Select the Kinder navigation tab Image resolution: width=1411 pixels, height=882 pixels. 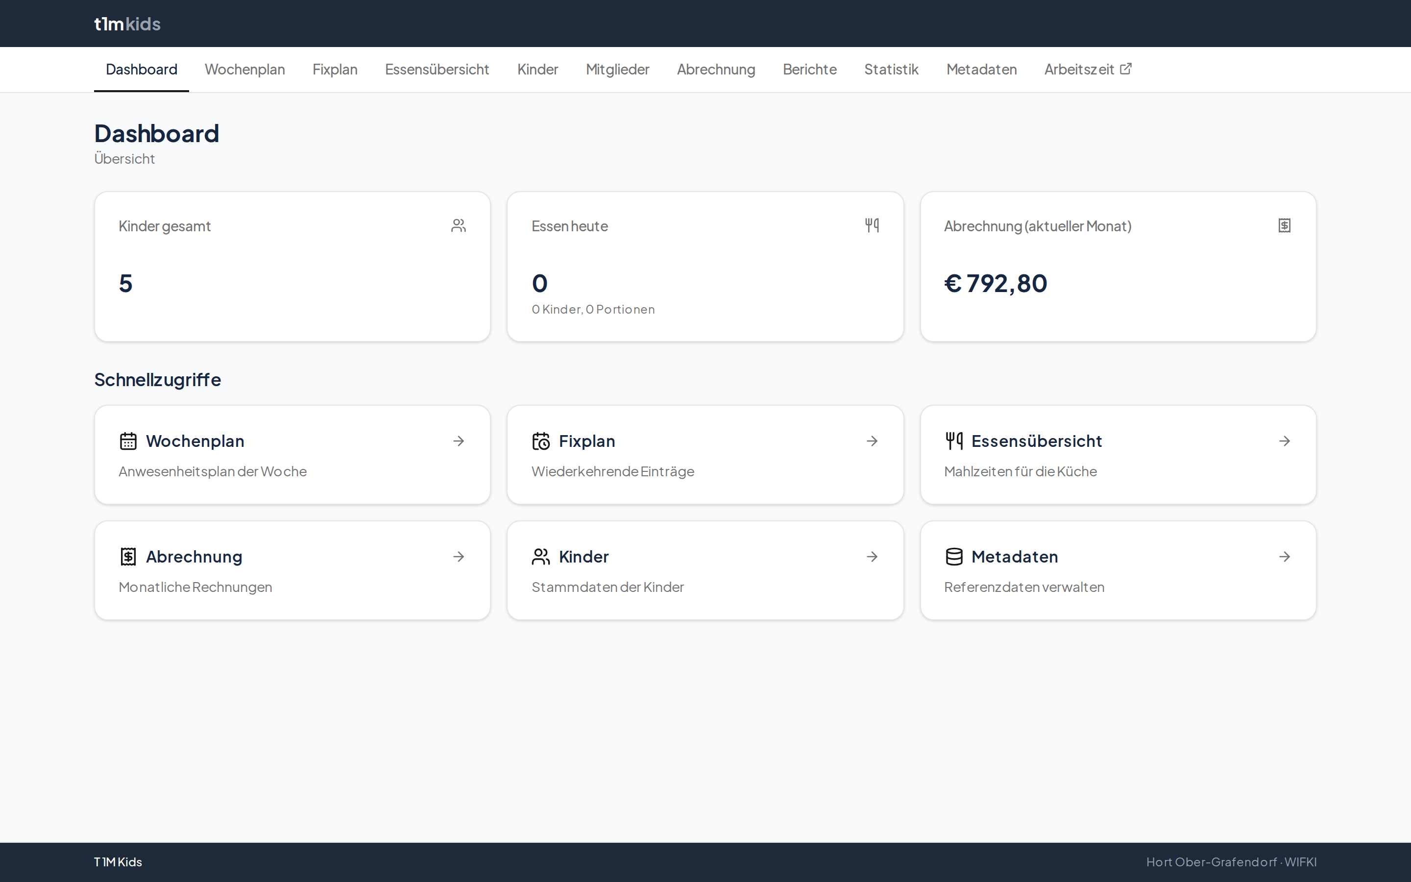coord(537,70)
